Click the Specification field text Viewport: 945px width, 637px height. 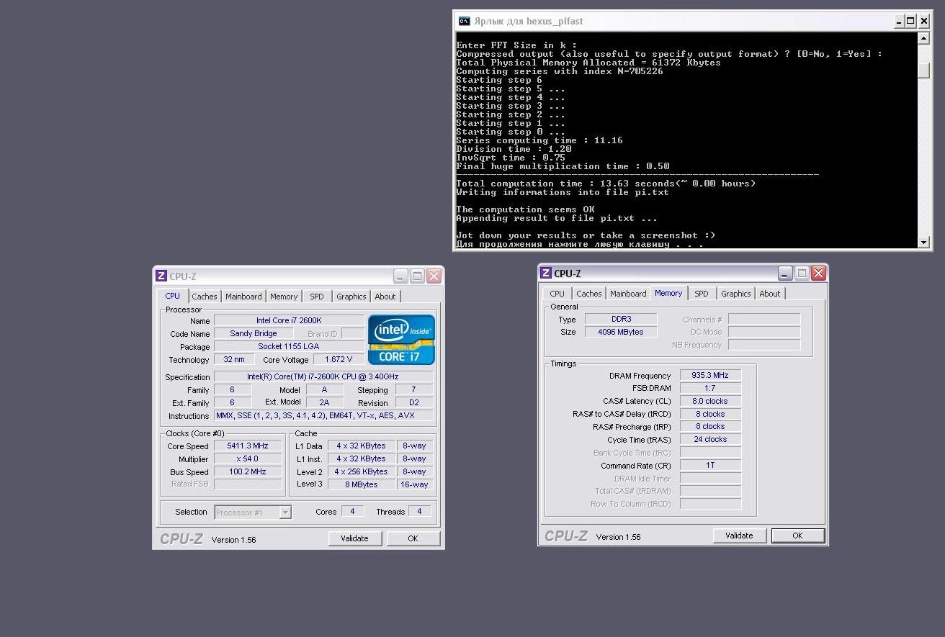tap(323, 377)
